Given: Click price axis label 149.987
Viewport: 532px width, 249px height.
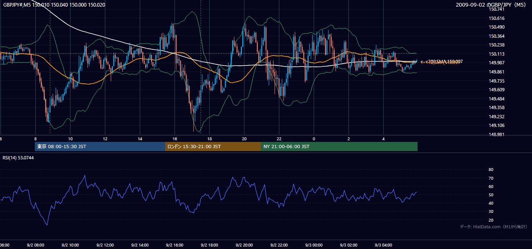Looking at the screenshot, I should [x=497, y=63].
